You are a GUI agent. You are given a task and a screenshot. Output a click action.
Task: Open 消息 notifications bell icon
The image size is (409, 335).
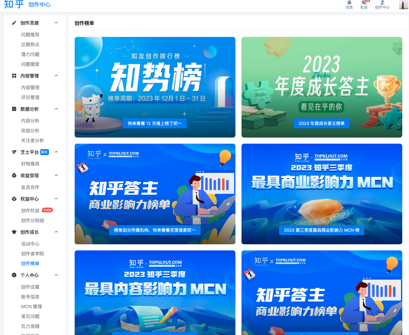349,3
